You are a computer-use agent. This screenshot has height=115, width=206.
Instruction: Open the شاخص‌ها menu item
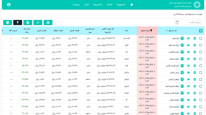98,5
